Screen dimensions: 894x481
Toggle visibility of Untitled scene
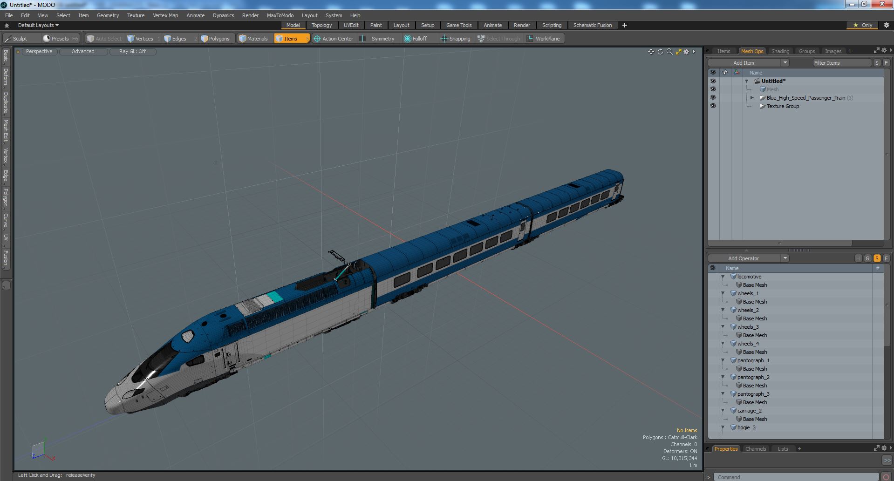click(713, 81)
